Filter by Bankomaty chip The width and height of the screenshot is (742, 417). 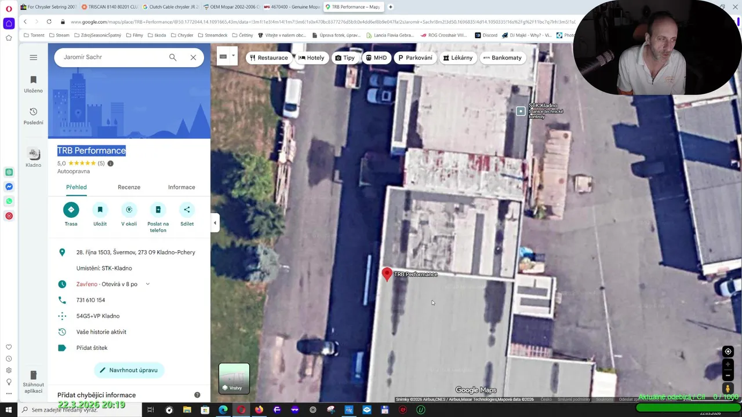503,58
